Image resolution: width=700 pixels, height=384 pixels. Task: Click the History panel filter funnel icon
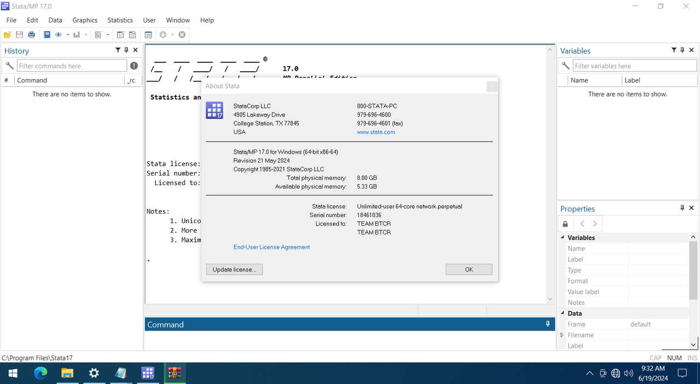point(118,50)
